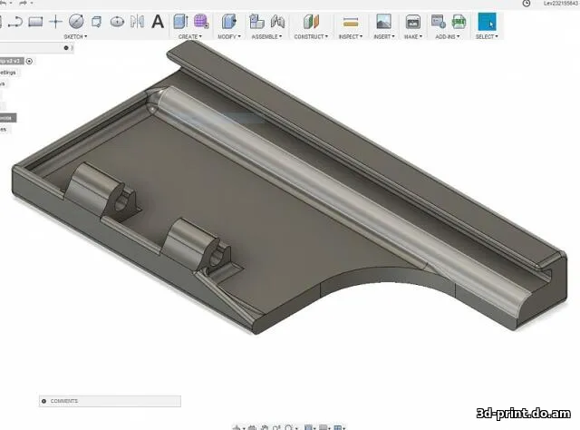Click the Inspect measure icon
Viewport: 580px width, 430px height.
click(350, 20)
